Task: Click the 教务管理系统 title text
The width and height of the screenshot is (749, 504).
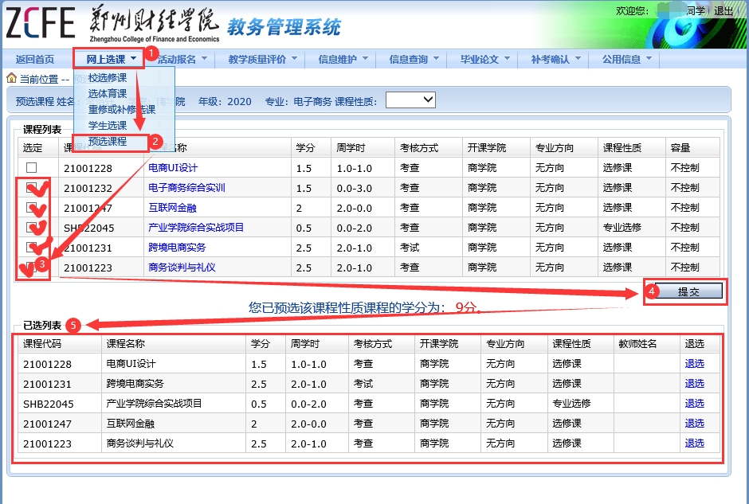Action: [x=284, y=27]
